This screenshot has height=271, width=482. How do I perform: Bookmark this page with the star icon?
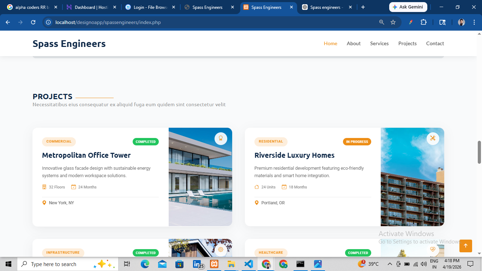click(x=393, y=22)
